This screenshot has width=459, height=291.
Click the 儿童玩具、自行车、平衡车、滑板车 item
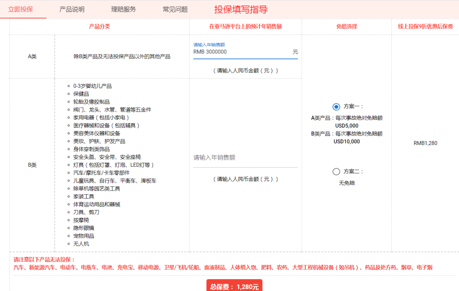coord(115,181)
